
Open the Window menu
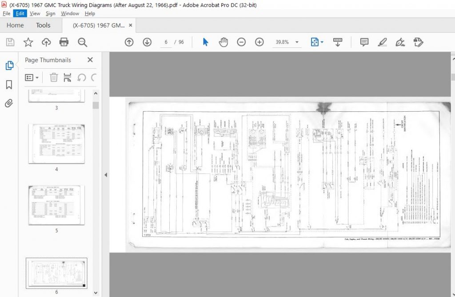70,13
